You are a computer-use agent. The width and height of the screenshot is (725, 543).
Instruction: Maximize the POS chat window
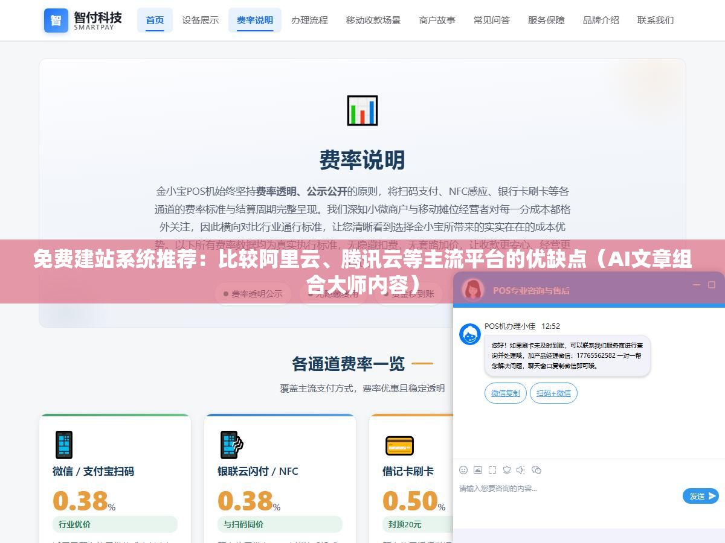point(712,285)
